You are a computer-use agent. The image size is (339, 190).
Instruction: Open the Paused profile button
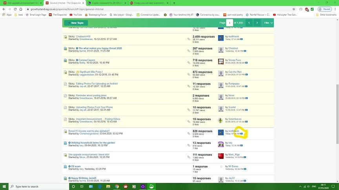[324, 9]
